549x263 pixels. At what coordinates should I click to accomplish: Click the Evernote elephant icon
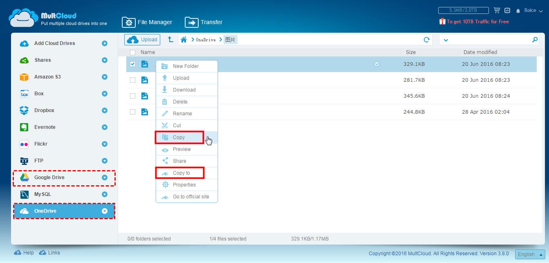click(25, 127)
